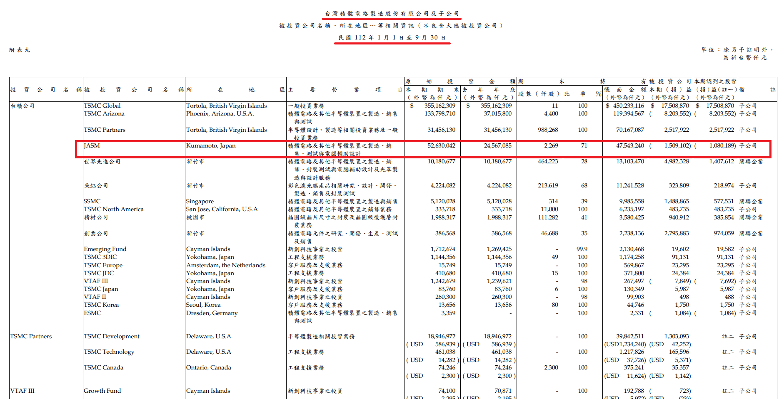
Task: Click the TSMC Europe company name
Action: click(103, 265)
